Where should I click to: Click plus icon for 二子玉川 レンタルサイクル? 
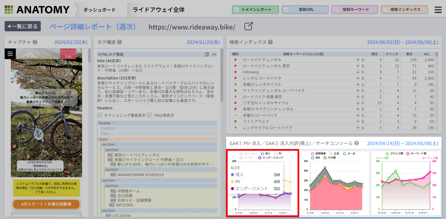[x=358, y=103]
